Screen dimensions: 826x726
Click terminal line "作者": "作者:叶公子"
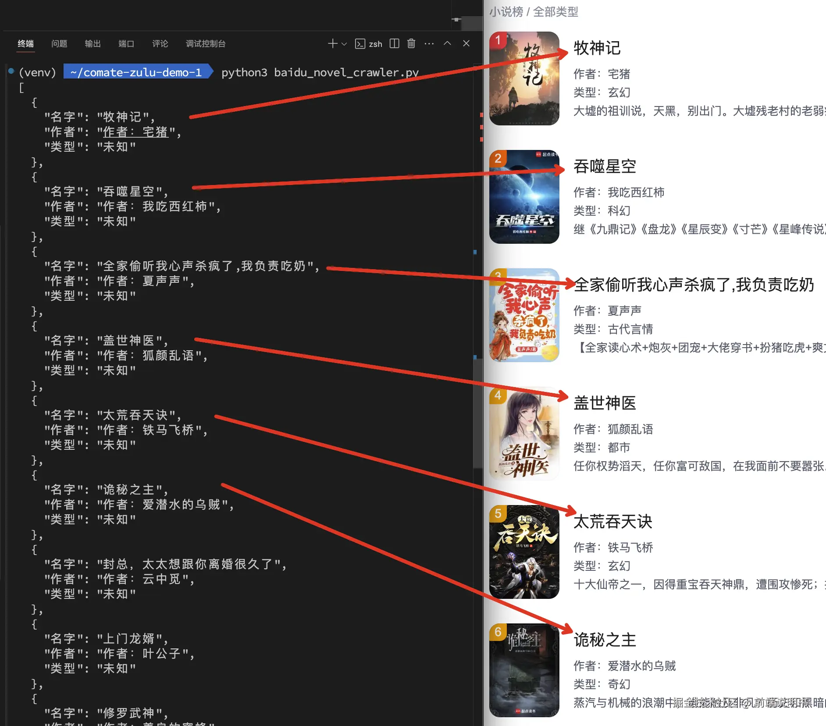tap(119, 654)
